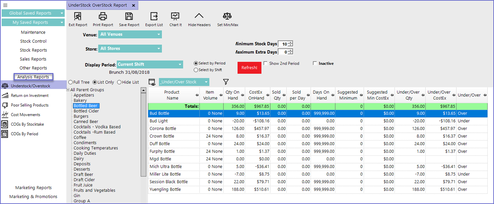Click the Save Report disk icon

[129, 16]
